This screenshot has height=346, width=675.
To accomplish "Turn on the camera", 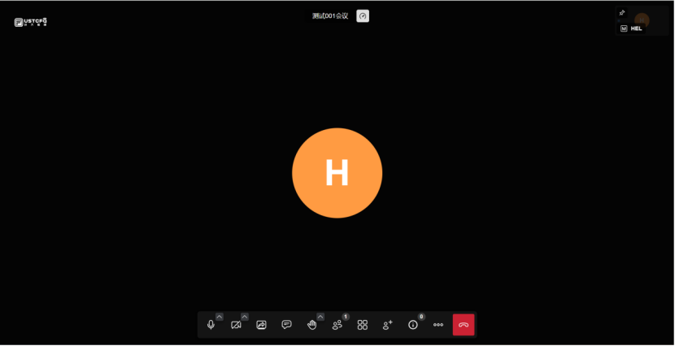I will pos(236,325).
